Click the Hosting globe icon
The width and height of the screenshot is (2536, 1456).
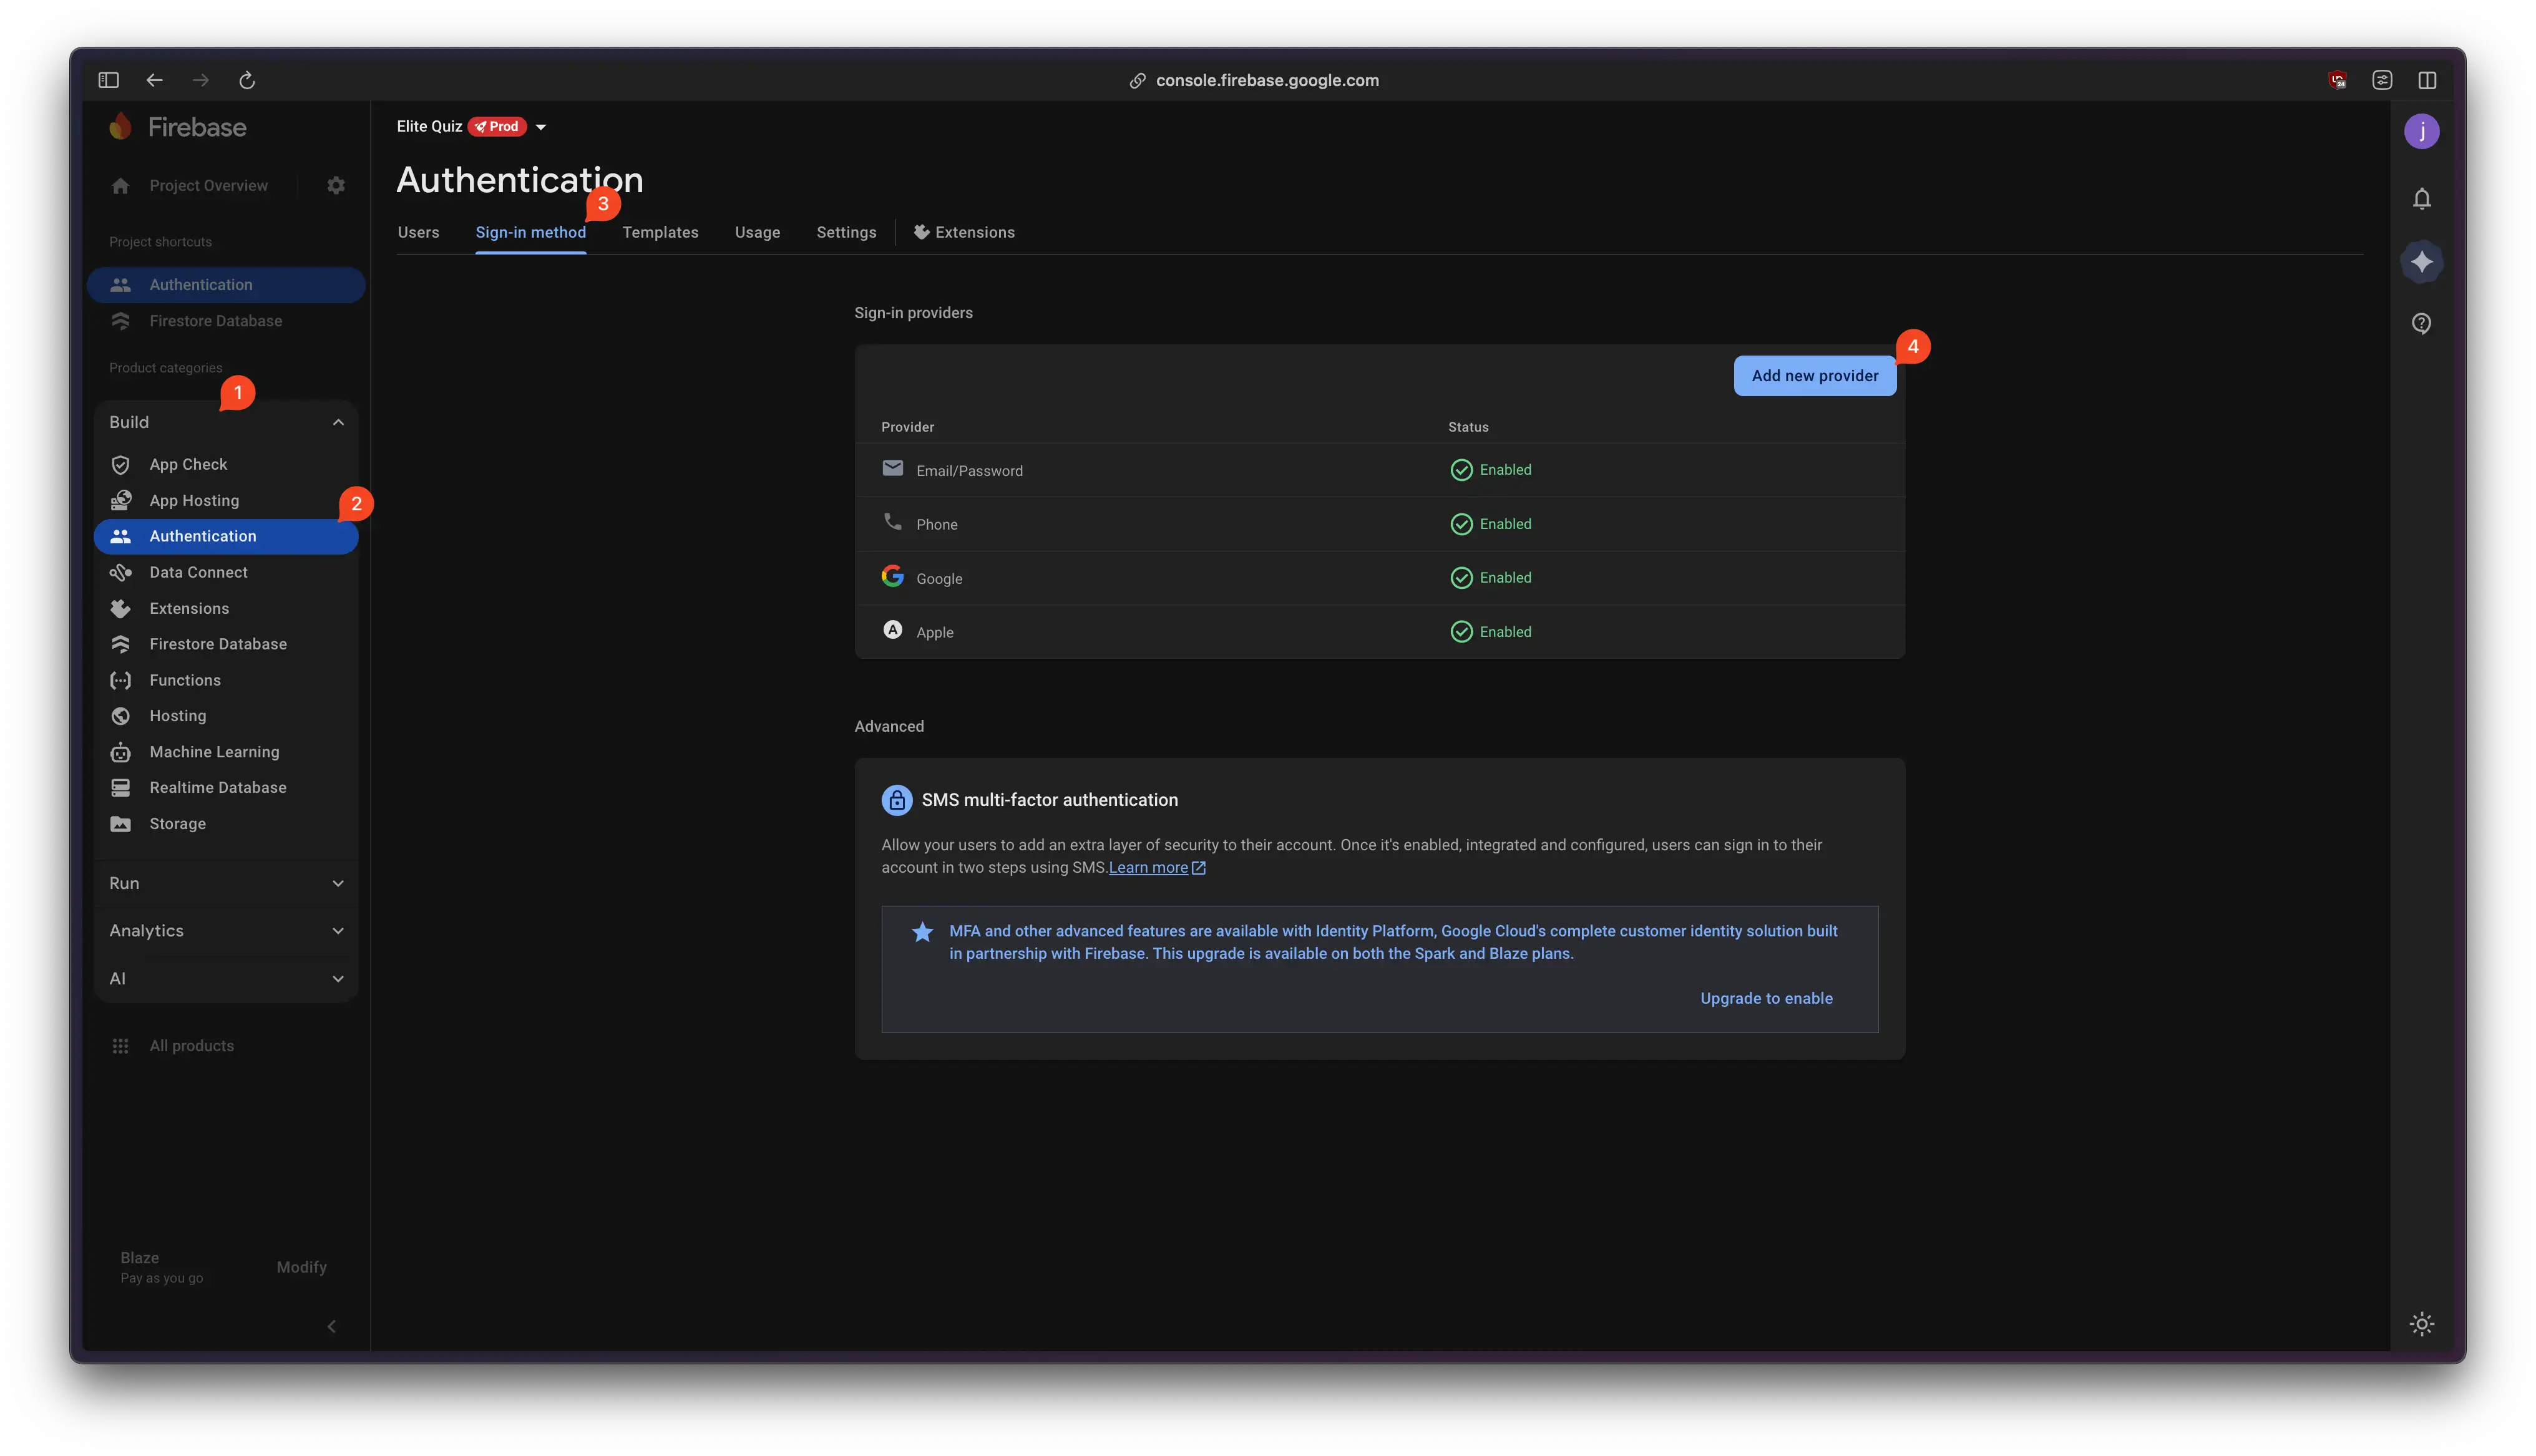click(x=121, y=716)
